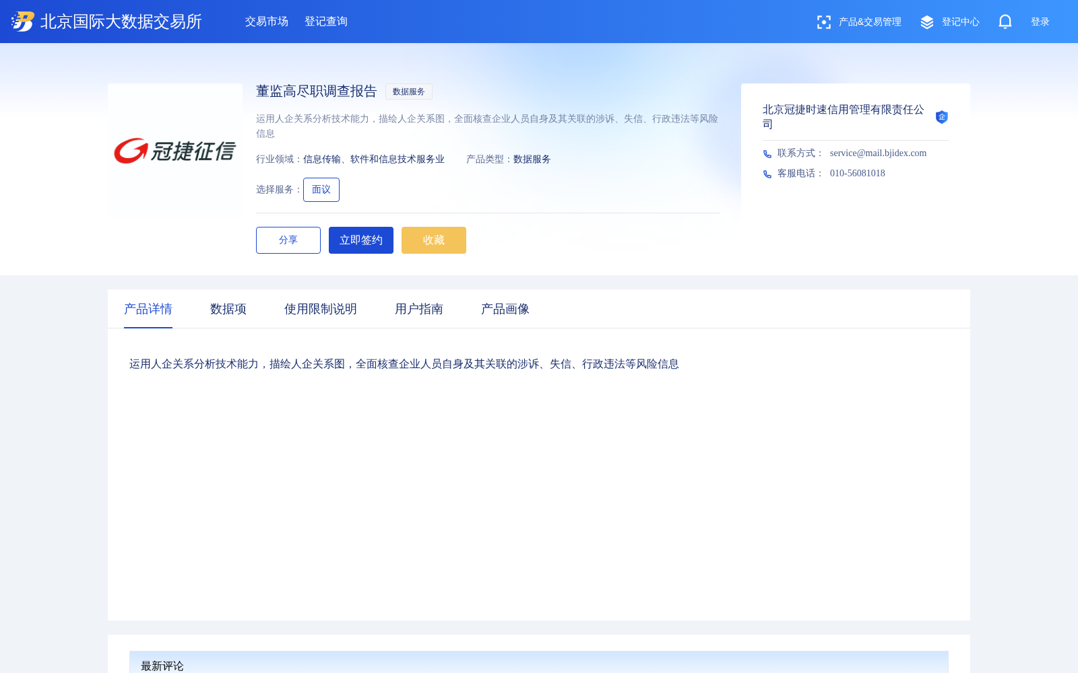Switch to the 产品详情 tab
Image resolution: width=1078 pixels, height=673 pixels.
148,309
